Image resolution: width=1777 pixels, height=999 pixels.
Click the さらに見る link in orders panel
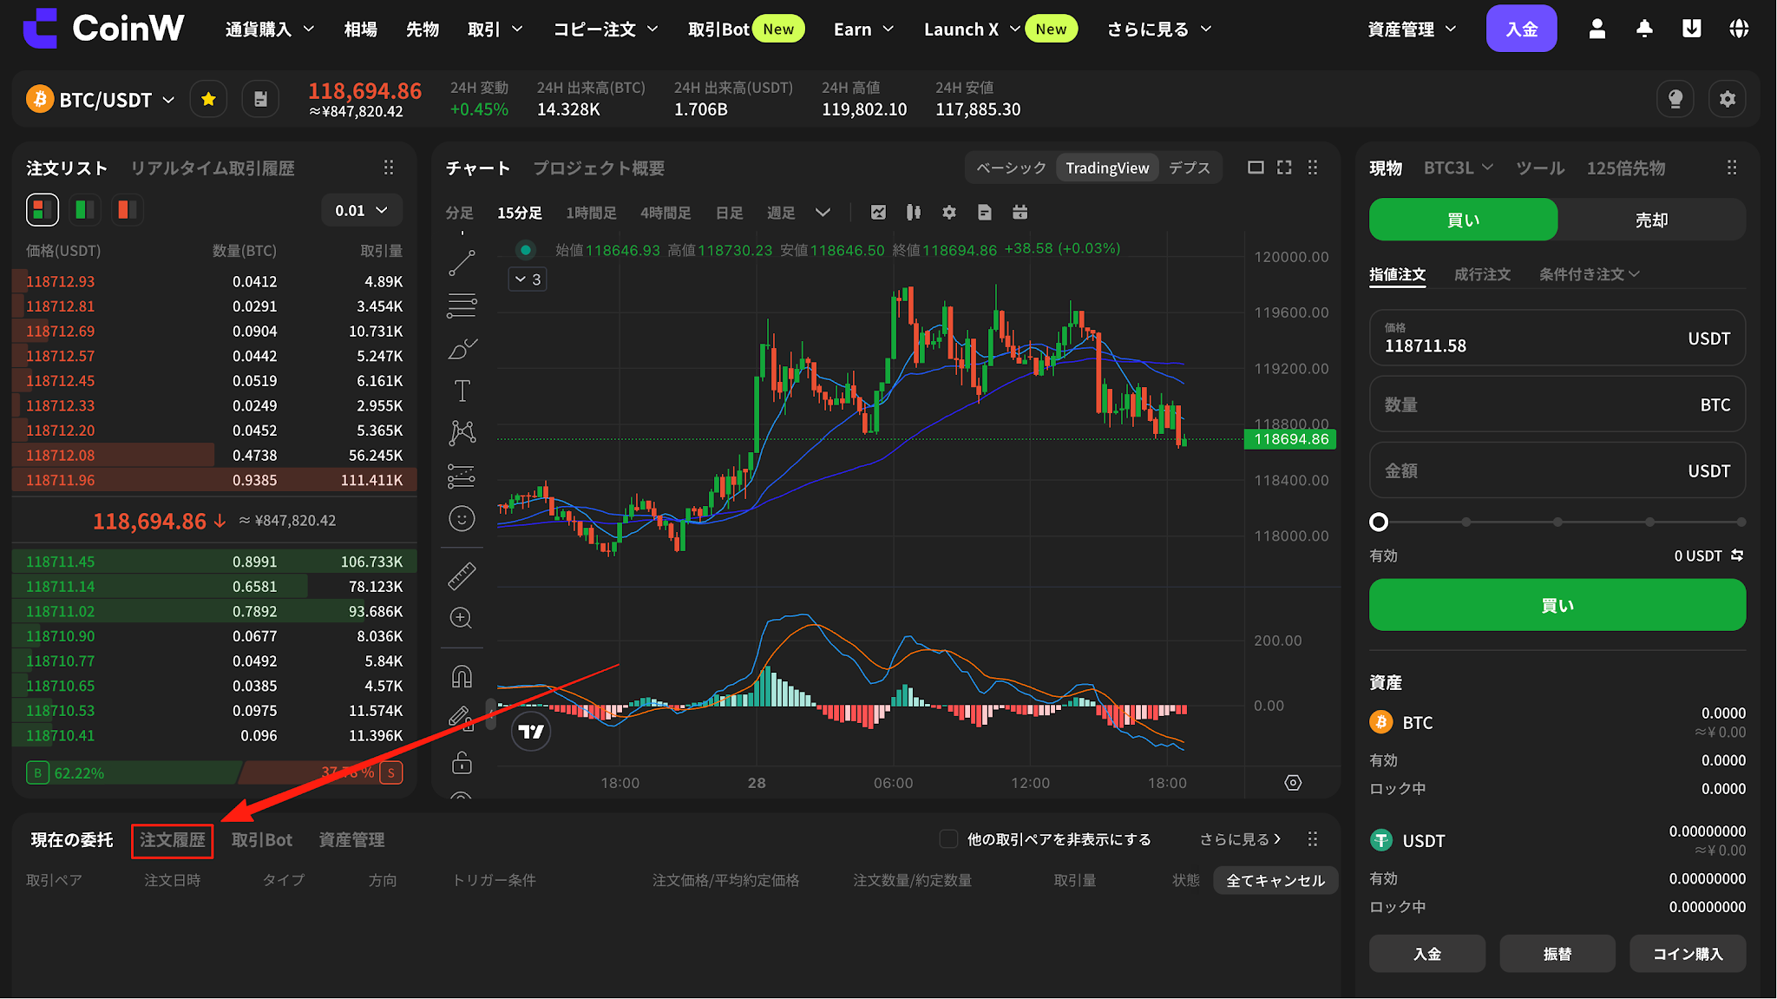(x=1240, y=839)
